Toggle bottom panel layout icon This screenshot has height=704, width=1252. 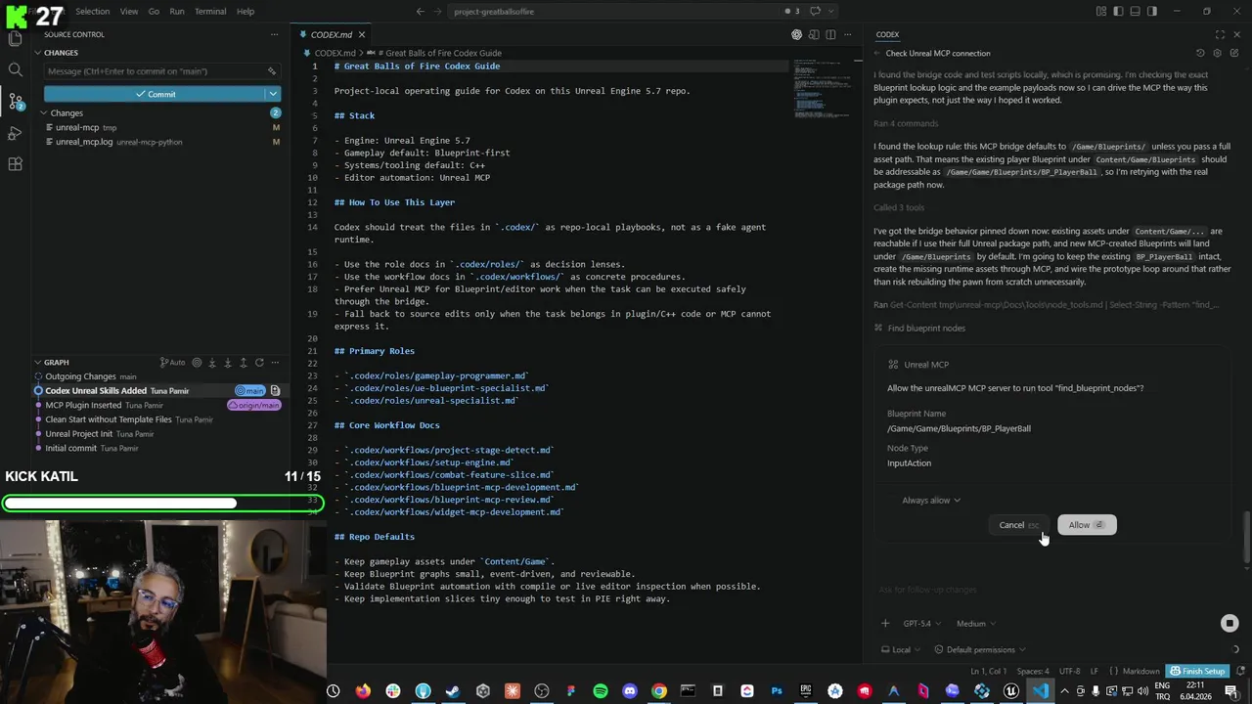click(x=1135, y=12)
